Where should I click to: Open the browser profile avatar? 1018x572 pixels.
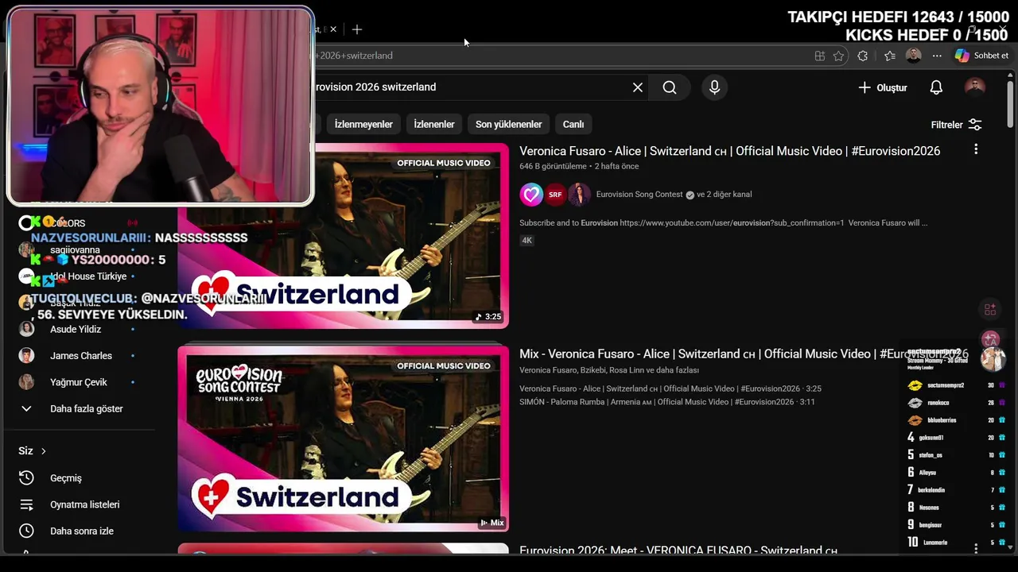(x=914, y=56)
